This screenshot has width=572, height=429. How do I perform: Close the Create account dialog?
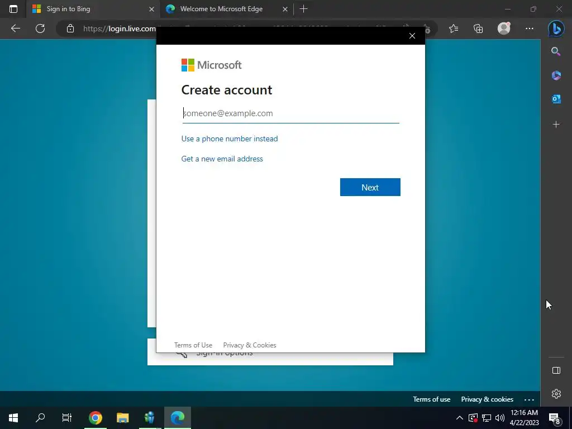pyautogui.click(x=412, y=36)
